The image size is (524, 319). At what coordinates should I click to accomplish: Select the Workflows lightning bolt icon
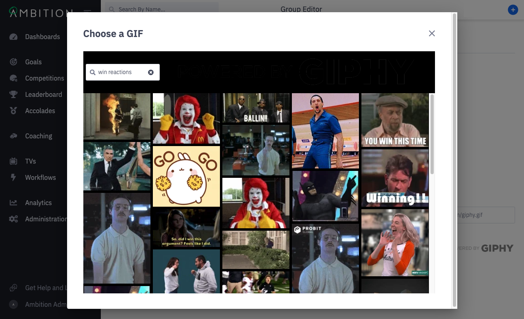14,177
